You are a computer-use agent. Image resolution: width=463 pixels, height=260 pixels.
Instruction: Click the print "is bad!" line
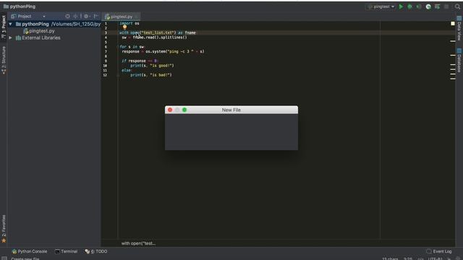151,75
